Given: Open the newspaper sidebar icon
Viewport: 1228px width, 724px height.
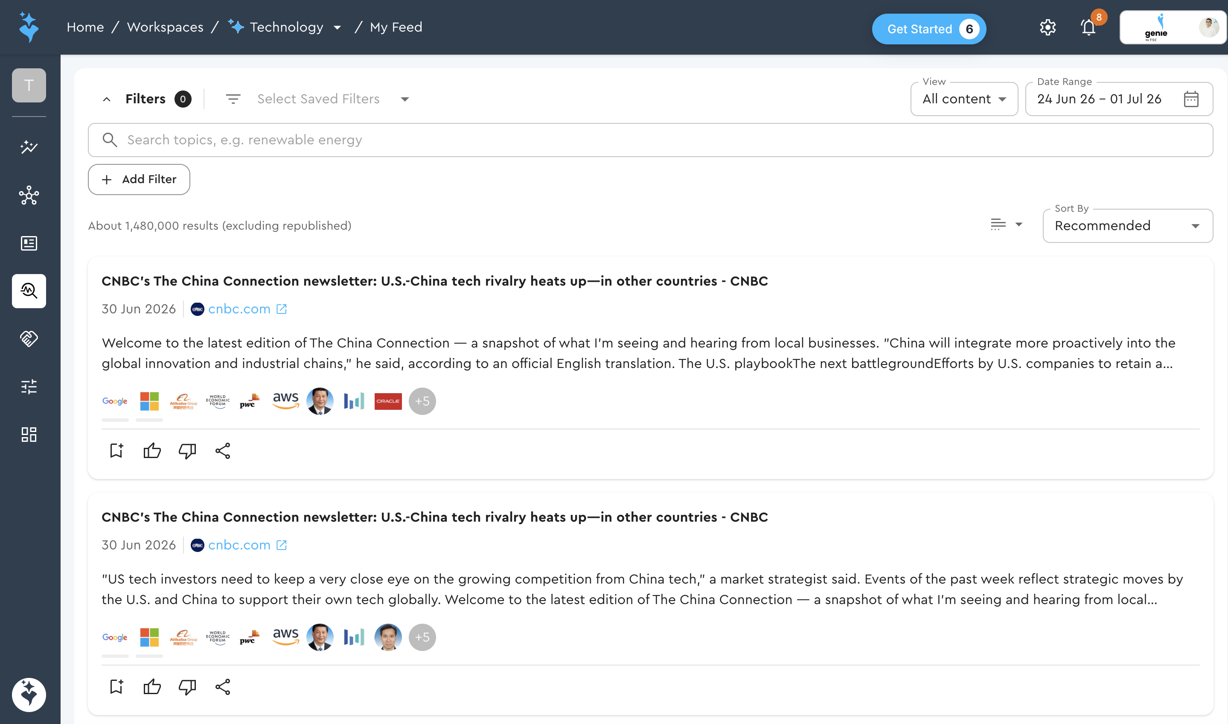Looking at the screenshot, I should pos(29,243).
